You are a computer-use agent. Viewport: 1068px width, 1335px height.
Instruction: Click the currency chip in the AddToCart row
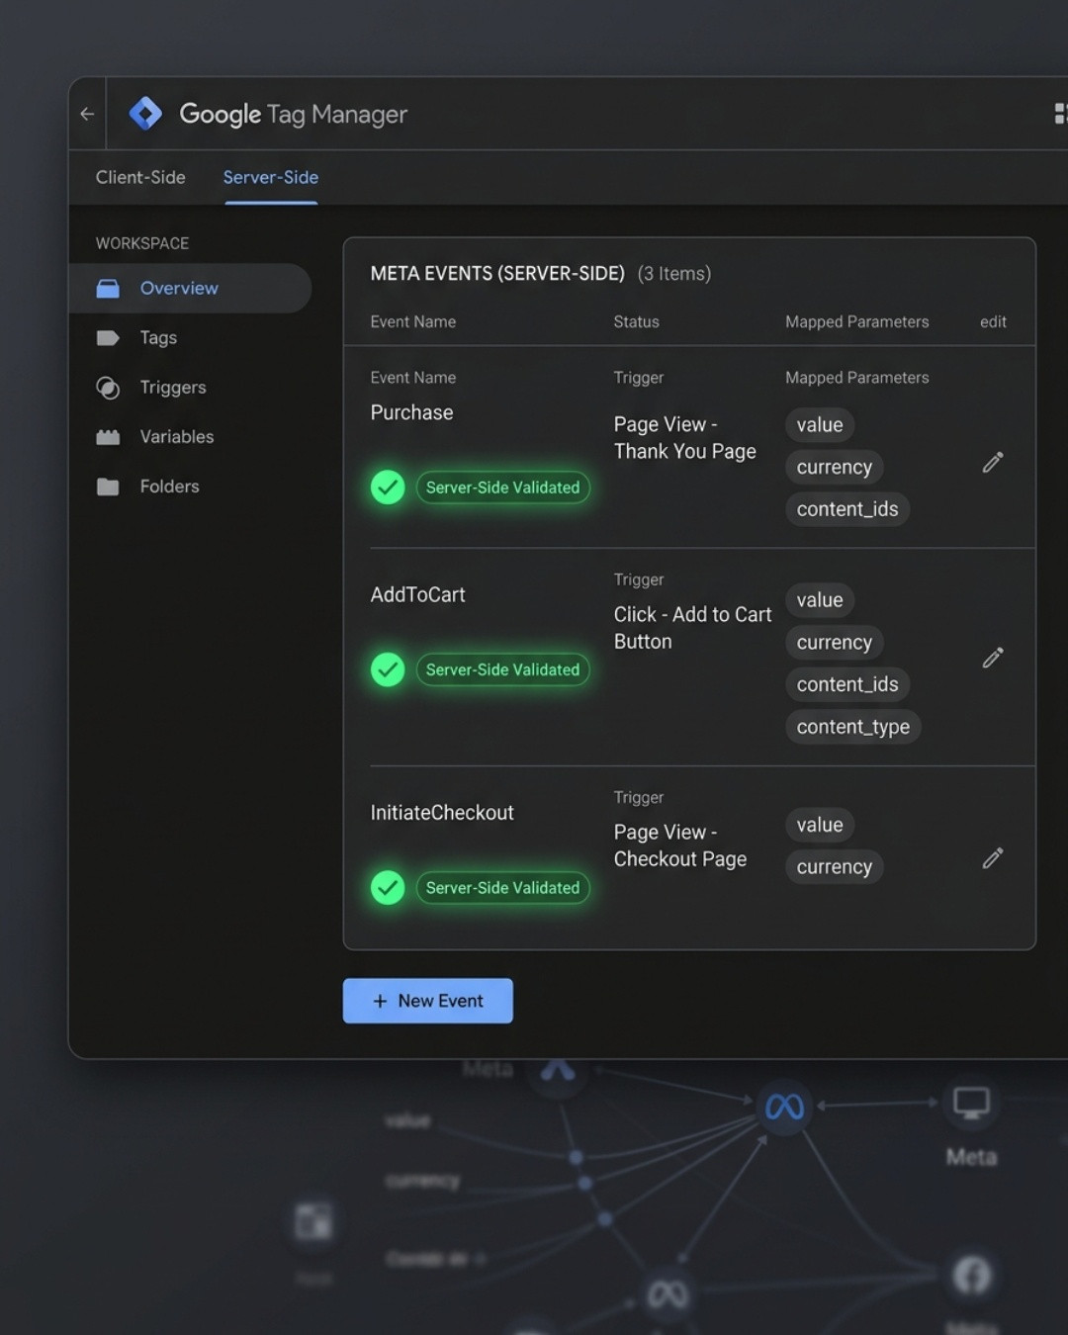835,642
